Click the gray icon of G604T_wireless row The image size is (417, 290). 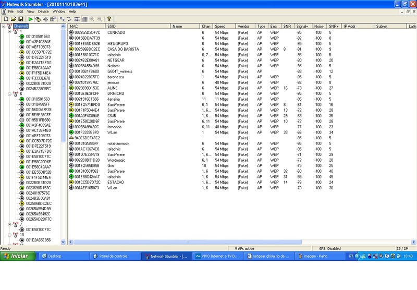point(71,71)
